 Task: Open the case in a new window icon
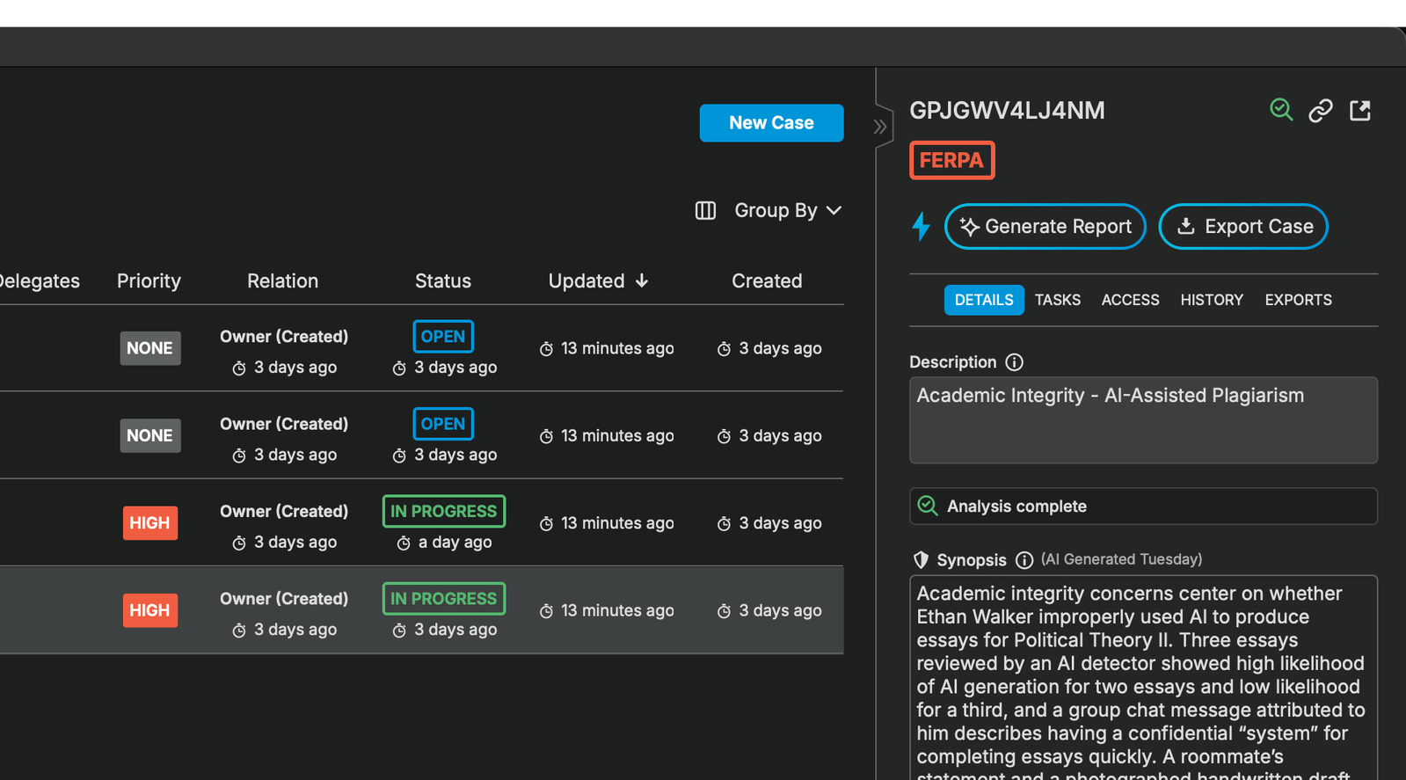(1360, 110)
